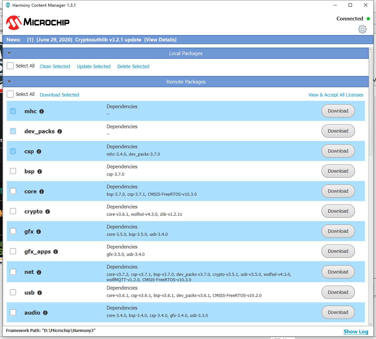Click Delete Selected link
This screenshot has width=376, height=339.
pyautogui.click(x=133, y=66)
